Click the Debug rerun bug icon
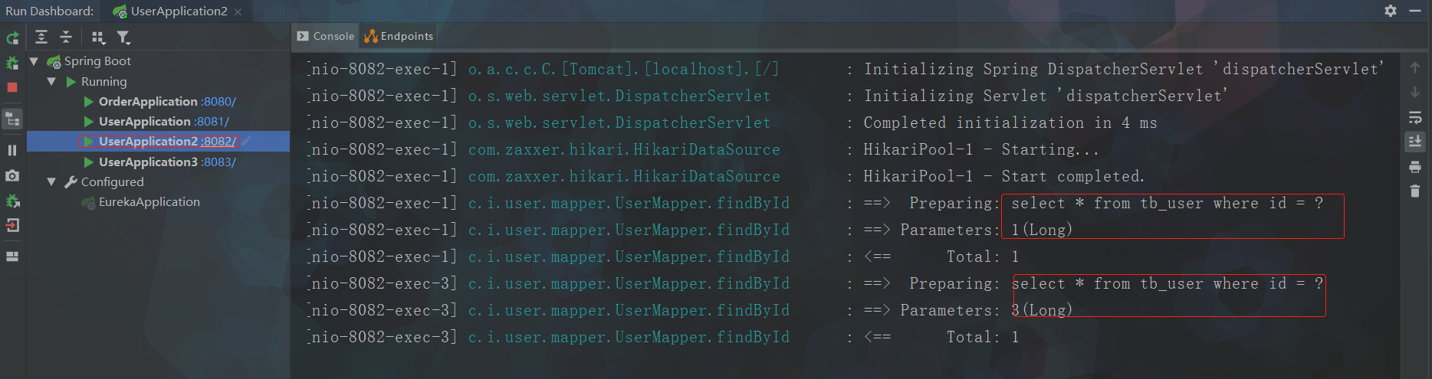The image size is (1432, 379). coord(12,63)
